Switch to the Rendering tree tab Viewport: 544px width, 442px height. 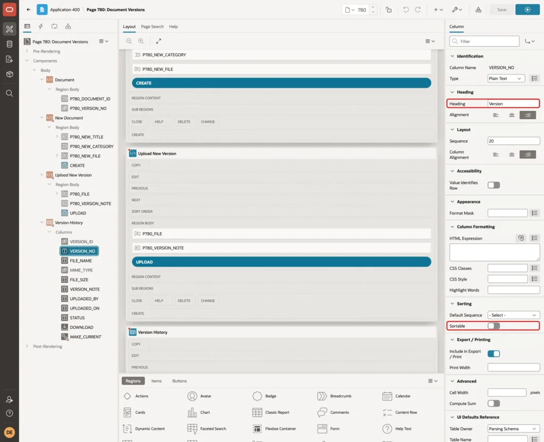pos(27,27)
